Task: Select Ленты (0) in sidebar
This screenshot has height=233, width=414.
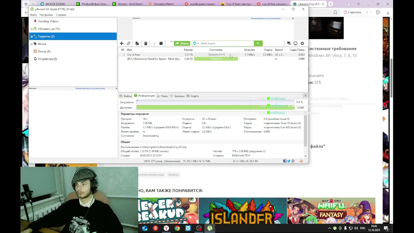Action: [44, 51]
